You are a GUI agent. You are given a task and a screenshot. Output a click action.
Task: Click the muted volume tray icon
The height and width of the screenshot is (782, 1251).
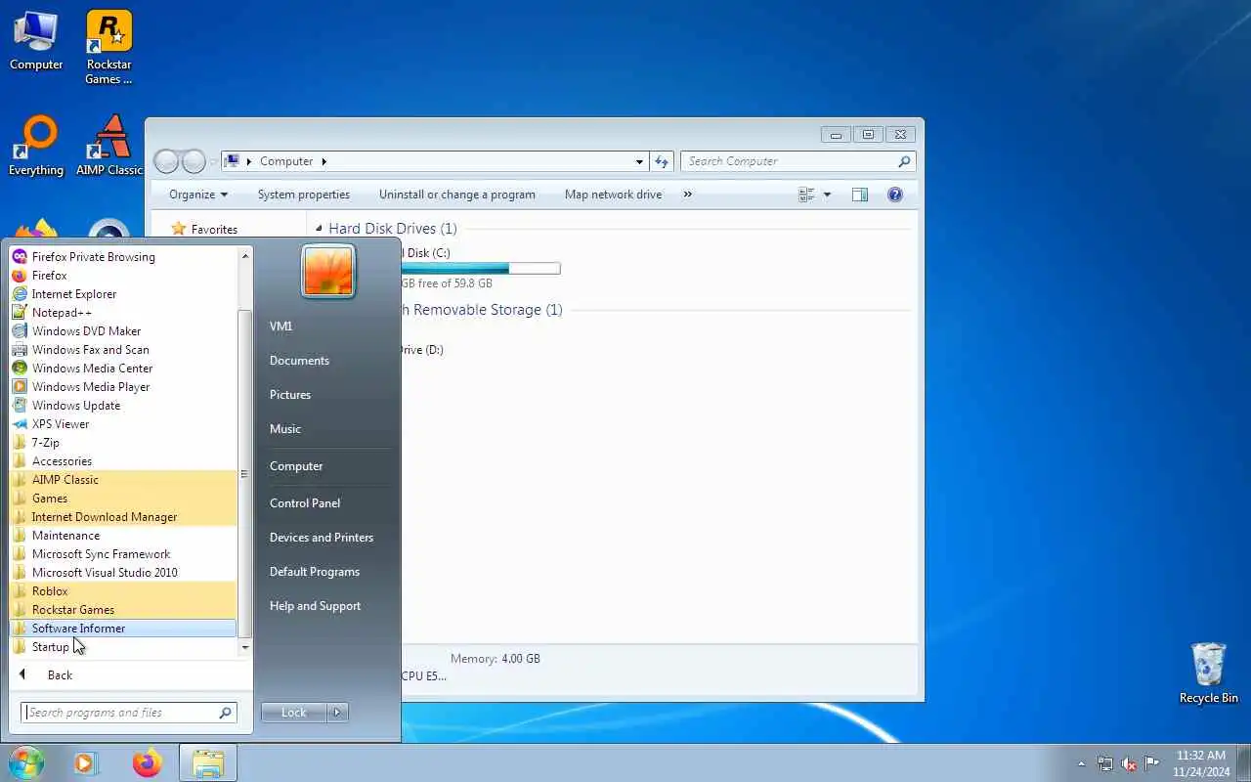click(1129, 763)
